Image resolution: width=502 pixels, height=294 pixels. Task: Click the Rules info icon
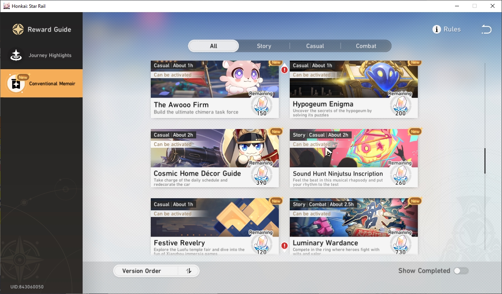[437, 29]
